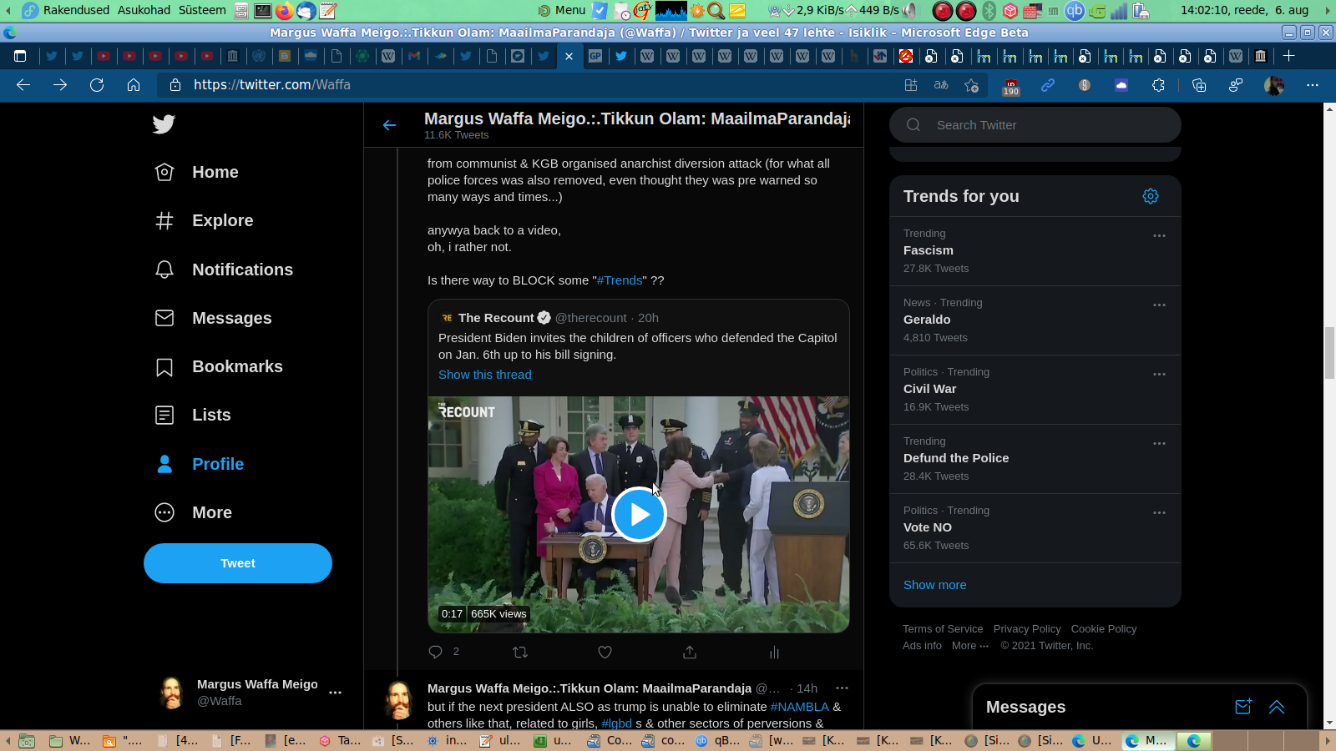Screen dimensions: 1336x751
Task: Expand the Messages drawer with double chevron
Action: (1276, 707)
